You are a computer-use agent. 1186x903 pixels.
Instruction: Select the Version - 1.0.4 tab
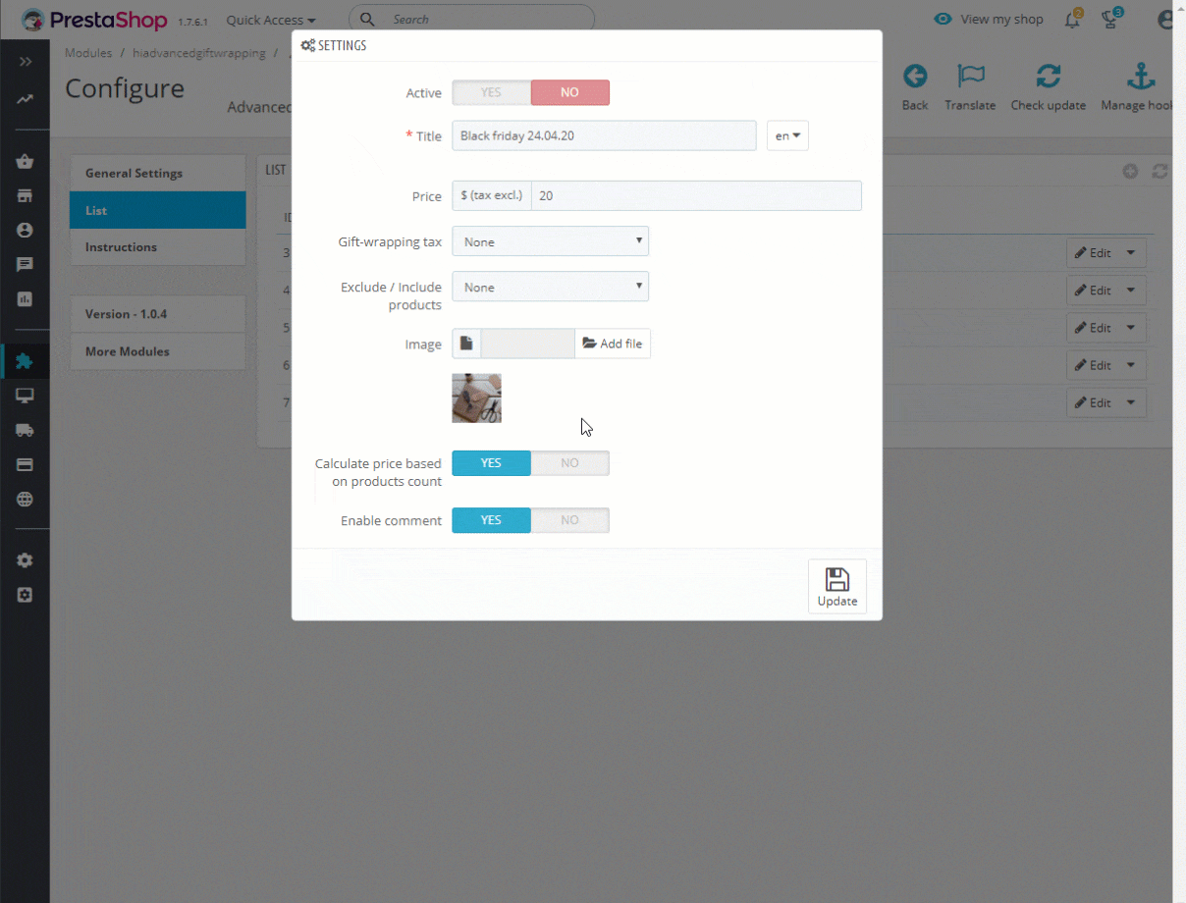157,314
